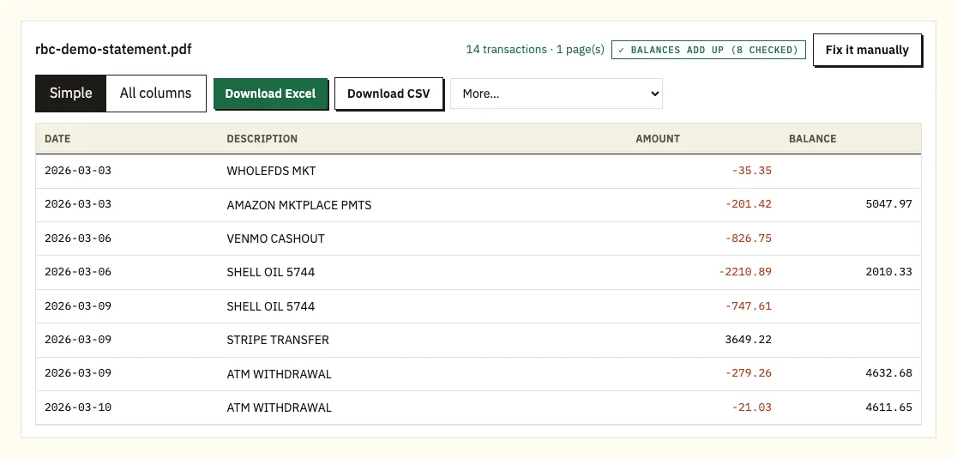
Task: Click the DATE column header
Action: (x=57, y=138)
